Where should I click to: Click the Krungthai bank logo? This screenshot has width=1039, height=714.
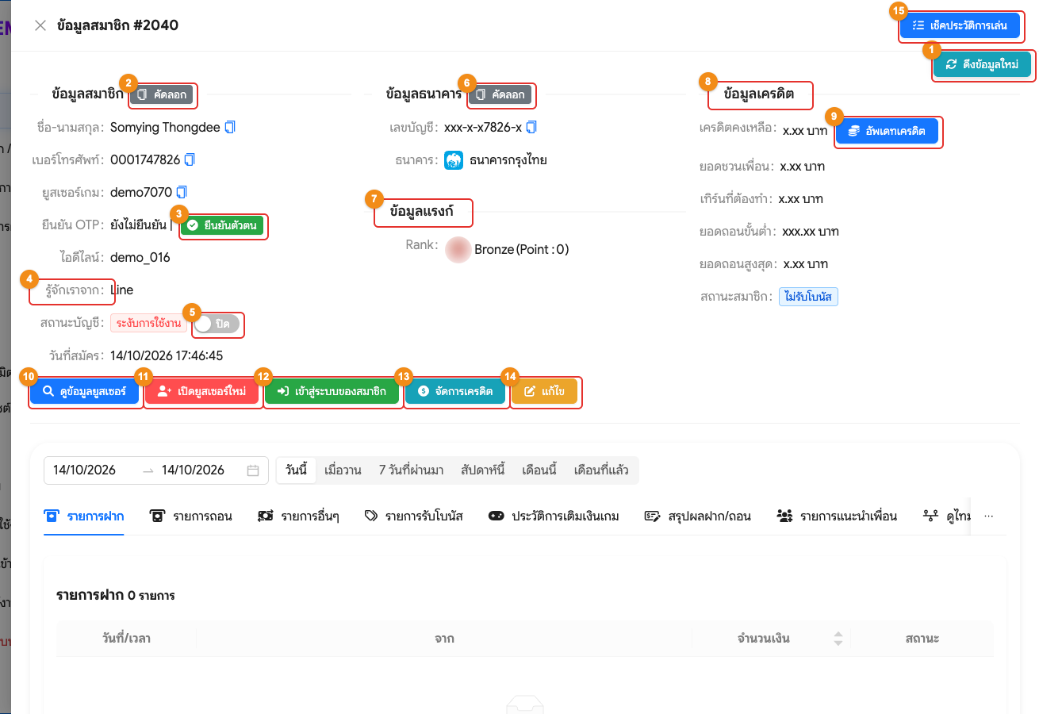click(454, 160)
